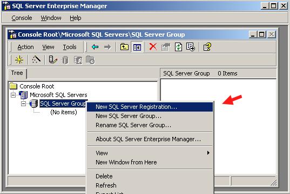The width and height of the screenshot is (290, 194).
Task: Choose New Window from Here
Action: click(x=150, y=162)
